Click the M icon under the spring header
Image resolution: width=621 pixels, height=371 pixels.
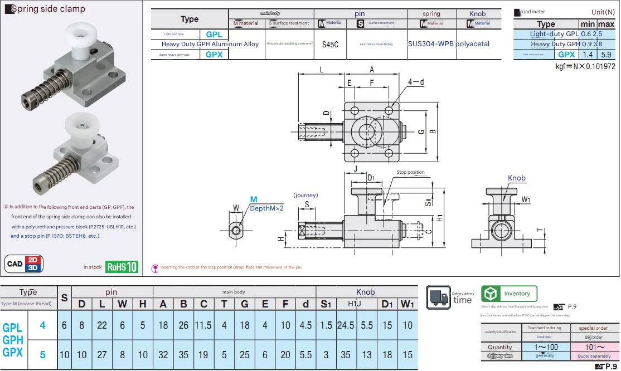point(422,23)
